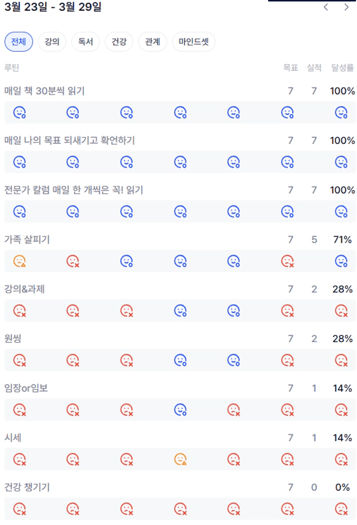Open the 임장or임보 routine title

coord(26,388)
